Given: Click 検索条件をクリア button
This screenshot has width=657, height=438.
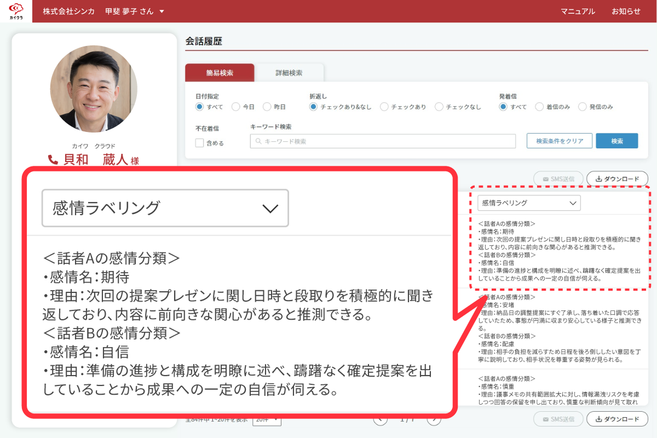Looking at the screenshot, I should tap(558, 141).
